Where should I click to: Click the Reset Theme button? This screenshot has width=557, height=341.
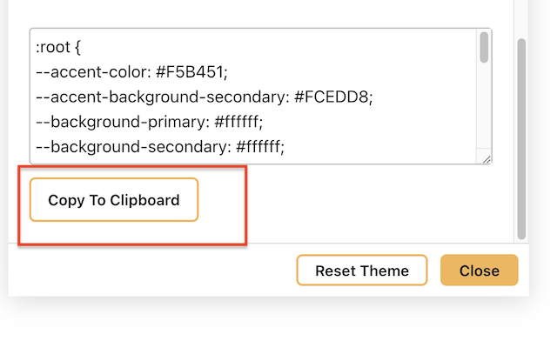tap(362, 271)
